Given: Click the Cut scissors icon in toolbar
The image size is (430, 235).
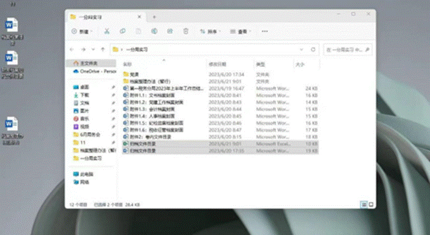Looking at the screenshot, I should click(x=107, y=31).
